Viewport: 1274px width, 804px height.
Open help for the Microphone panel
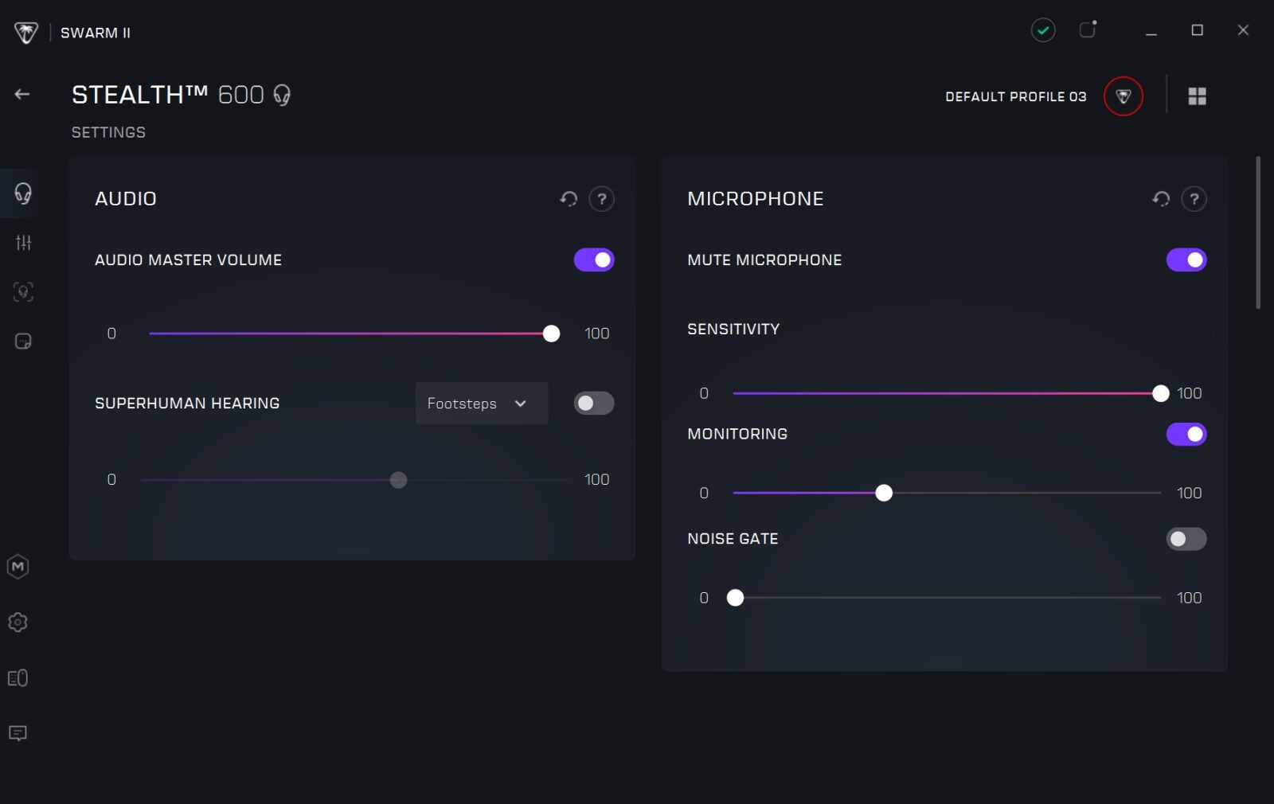click(x=1194, y=199)
